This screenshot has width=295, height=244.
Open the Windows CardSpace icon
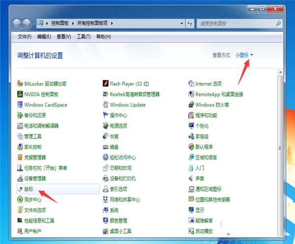click(20, 105)
